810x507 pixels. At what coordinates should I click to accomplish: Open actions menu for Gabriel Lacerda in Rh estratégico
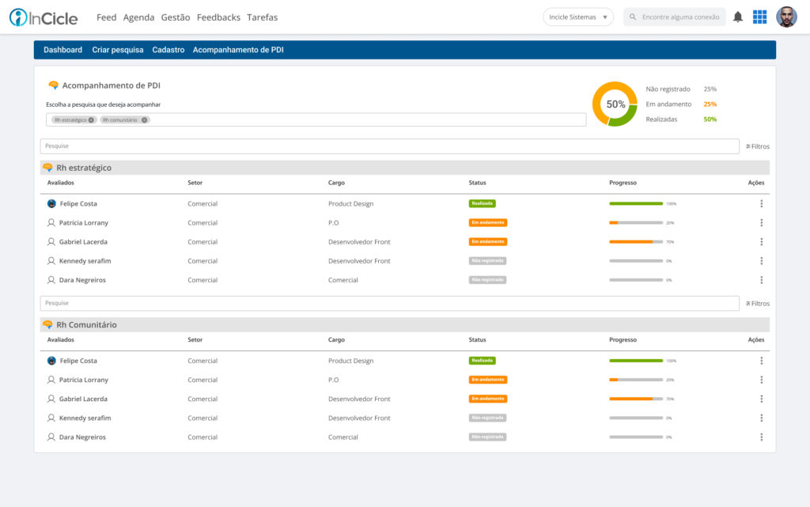click(x=762, y=241)
